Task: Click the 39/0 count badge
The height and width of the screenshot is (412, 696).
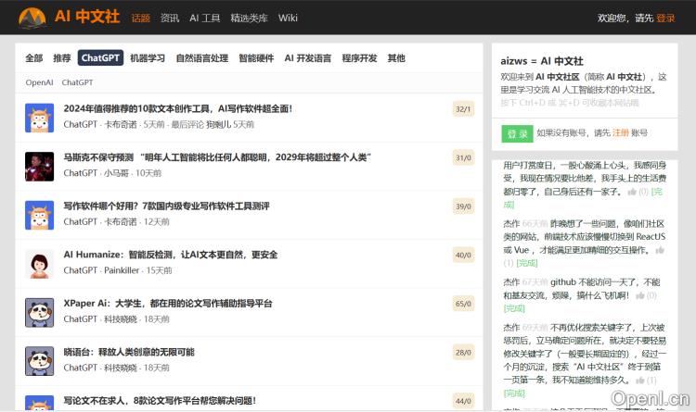Action: point(463,206)
